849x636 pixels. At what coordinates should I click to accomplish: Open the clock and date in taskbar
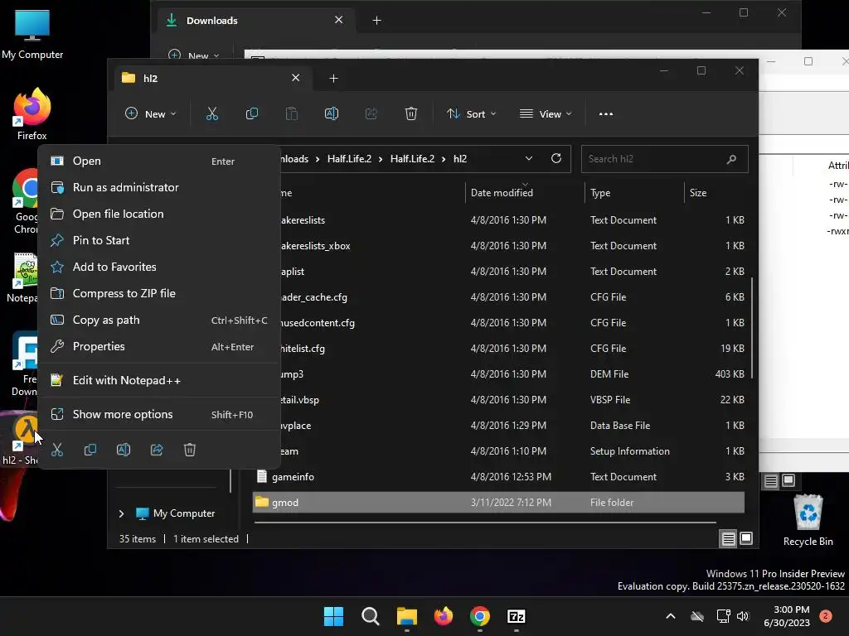[787, 616]
